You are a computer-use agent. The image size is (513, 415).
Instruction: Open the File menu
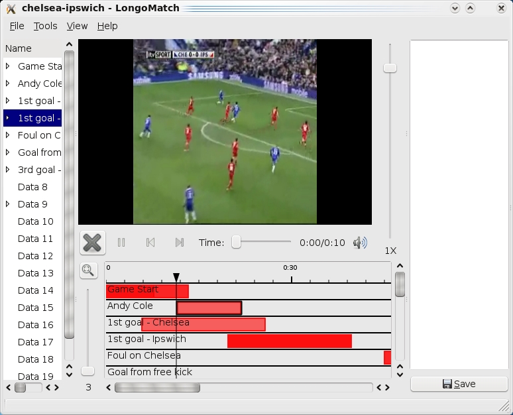click(17, 26)
